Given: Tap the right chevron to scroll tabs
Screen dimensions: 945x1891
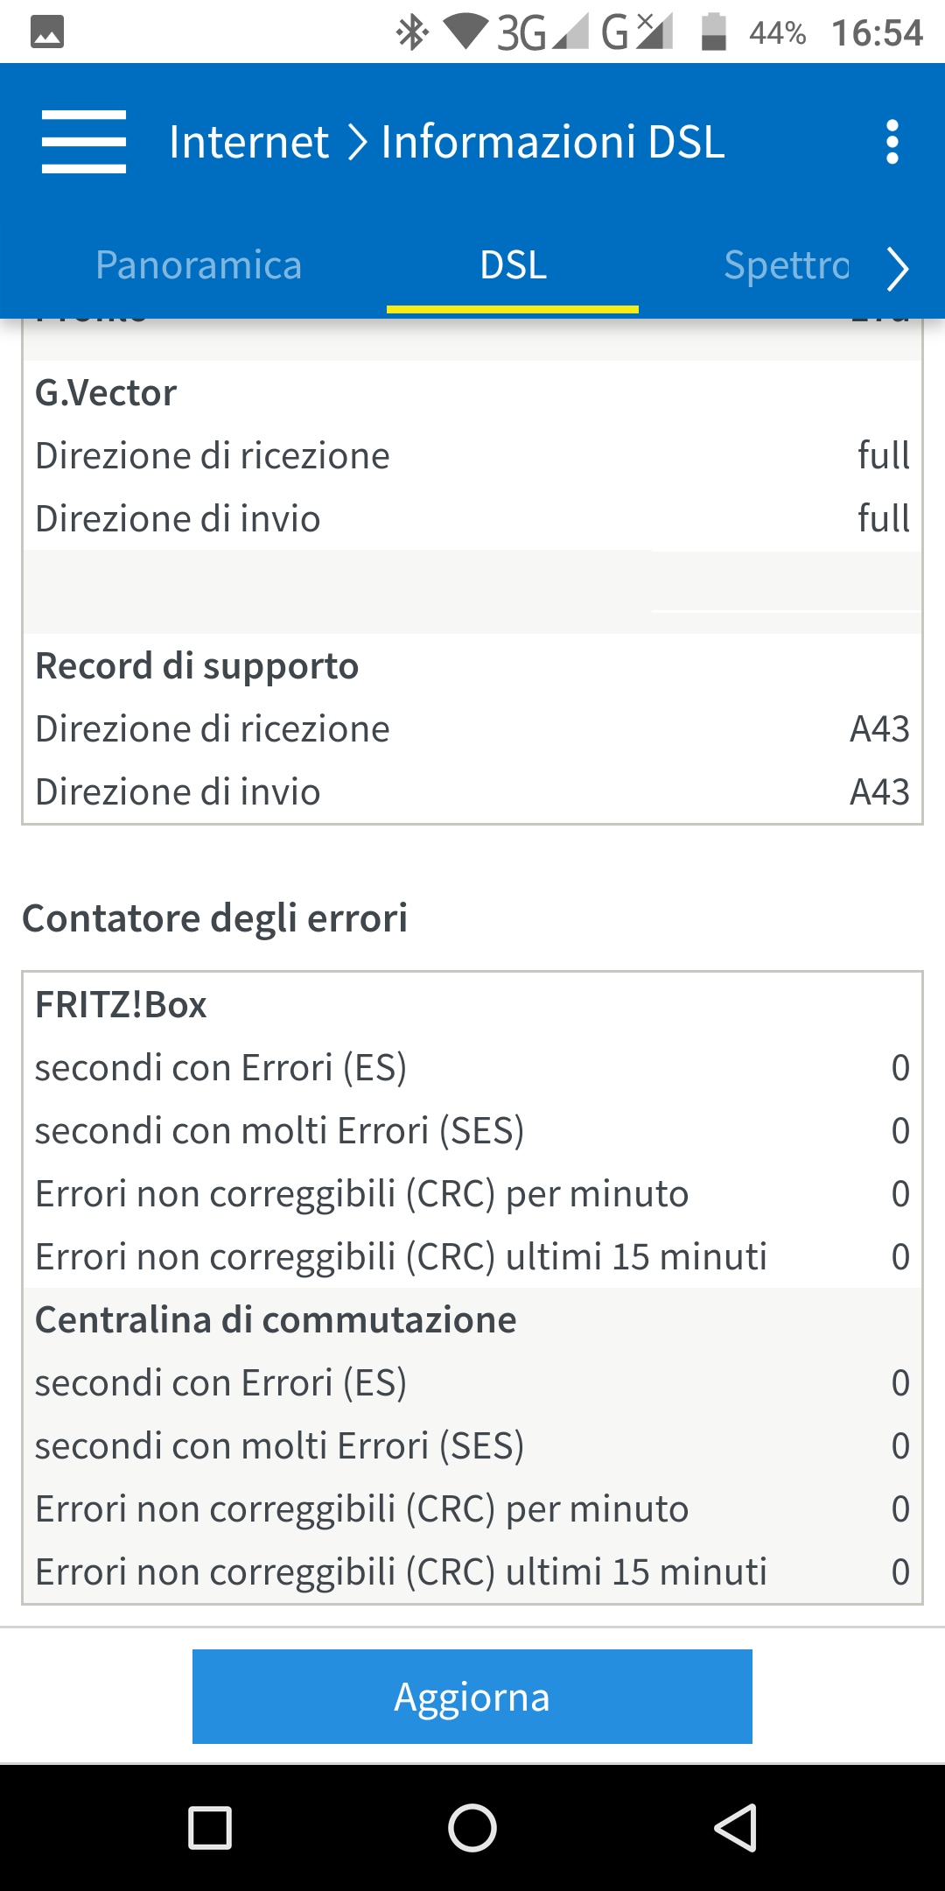Looking at the screenshot, I should tap(898, 268).
